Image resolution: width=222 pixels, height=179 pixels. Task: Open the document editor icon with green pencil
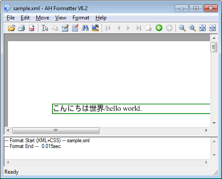tap(65, 28)
